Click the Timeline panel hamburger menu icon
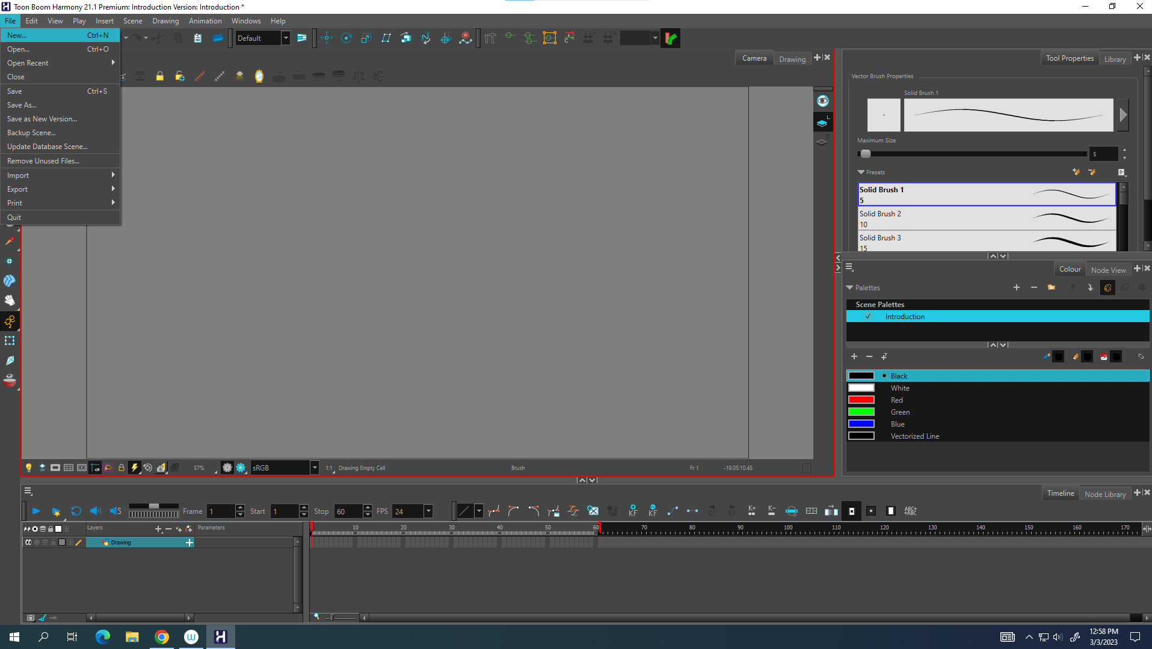 [28, 491]
